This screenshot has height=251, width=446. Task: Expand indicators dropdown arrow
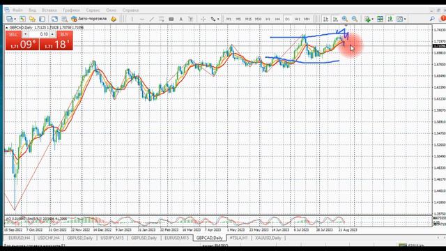[x=373, y=19]
